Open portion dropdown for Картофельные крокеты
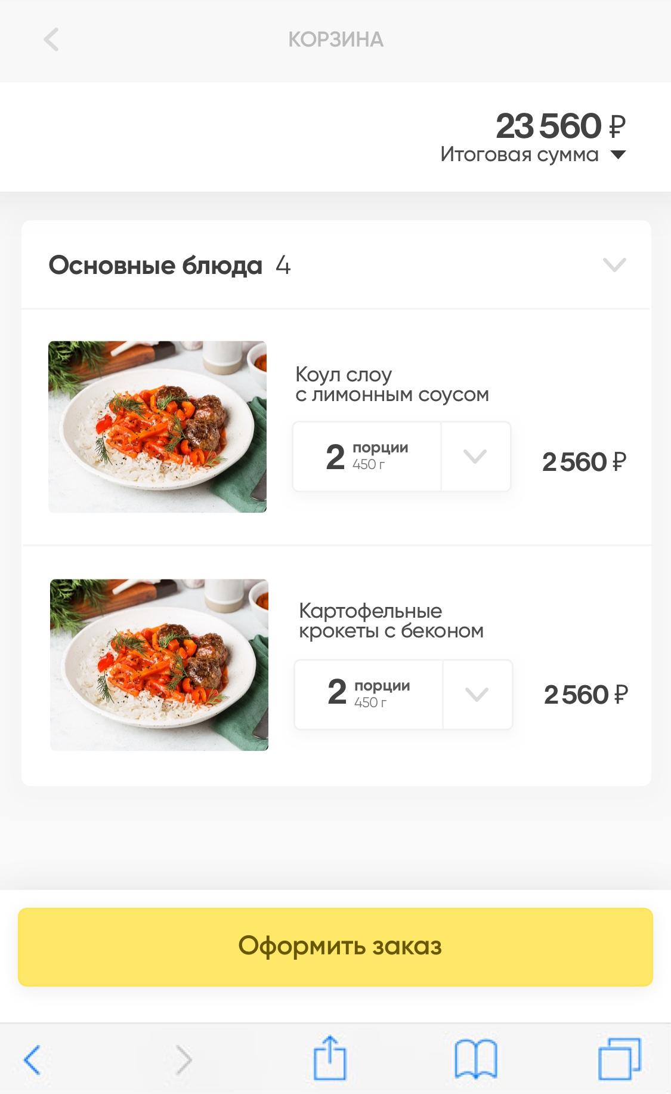This screenshot has height=1094, width=671. coord(477,694)
